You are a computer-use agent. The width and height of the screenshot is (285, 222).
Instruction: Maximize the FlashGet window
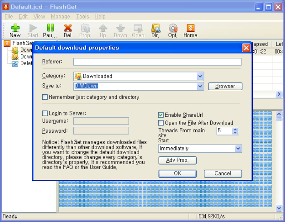(x=268, y=7)
